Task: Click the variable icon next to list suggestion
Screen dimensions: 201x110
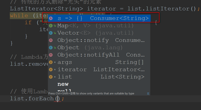Action: tap(51, 77)
